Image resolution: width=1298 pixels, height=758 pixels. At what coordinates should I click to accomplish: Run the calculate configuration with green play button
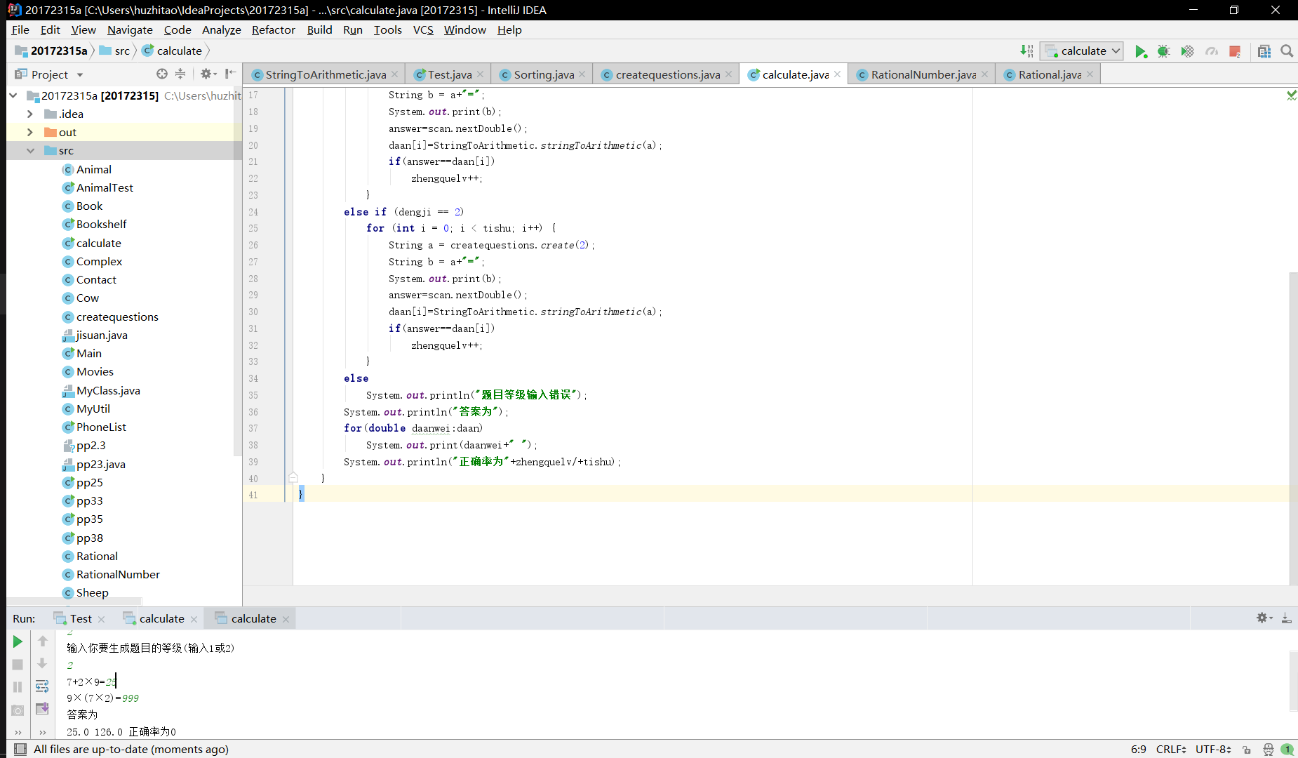(x=1141, y=51)
